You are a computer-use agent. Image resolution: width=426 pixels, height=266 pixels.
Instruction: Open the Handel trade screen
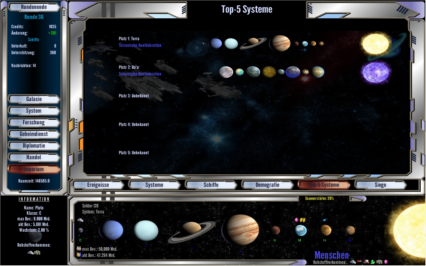point(34,157)
